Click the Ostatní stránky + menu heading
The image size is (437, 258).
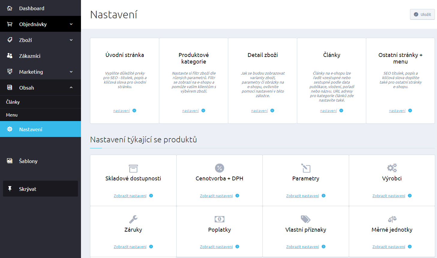coord(400,58)
